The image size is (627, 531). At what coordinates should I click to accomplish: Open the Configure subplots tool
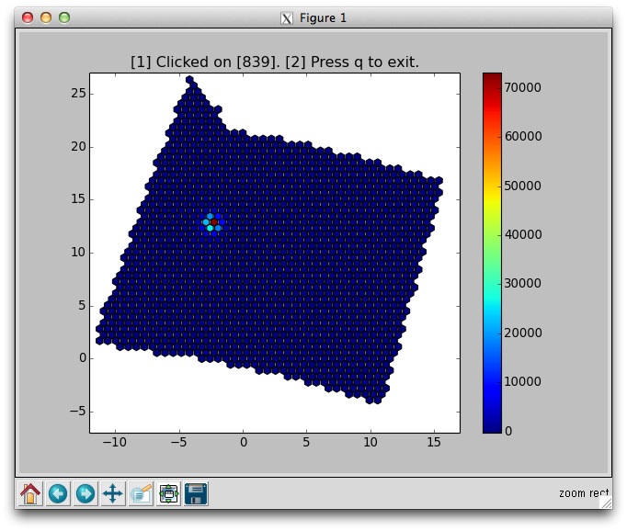point(168,493)
